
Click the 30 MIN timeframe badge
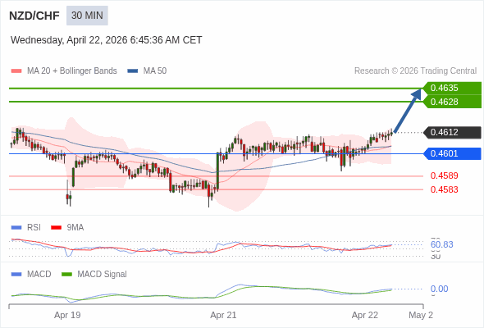[87, 16]
